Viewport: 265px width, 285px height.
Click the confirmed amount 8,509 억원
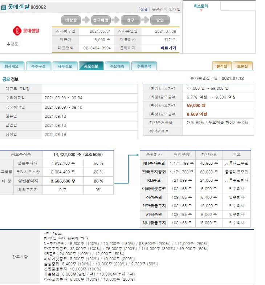[x=197, y=114]
